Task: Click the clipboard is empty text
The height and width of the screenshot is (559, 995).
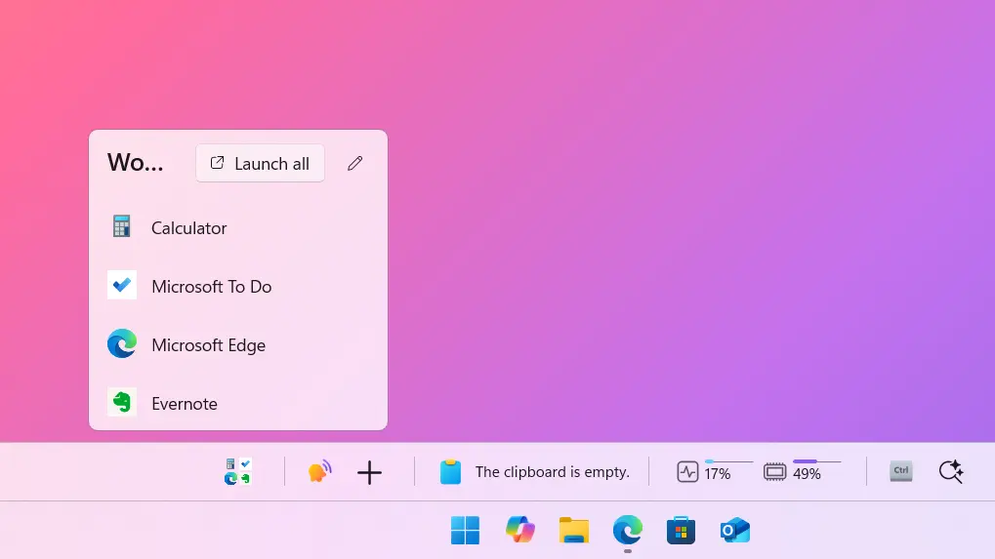Action: pyautogui.click(x=552, y=472)
